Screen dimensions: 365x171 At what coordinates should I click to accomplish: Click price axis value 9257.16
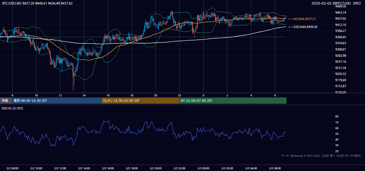(340, 62)
